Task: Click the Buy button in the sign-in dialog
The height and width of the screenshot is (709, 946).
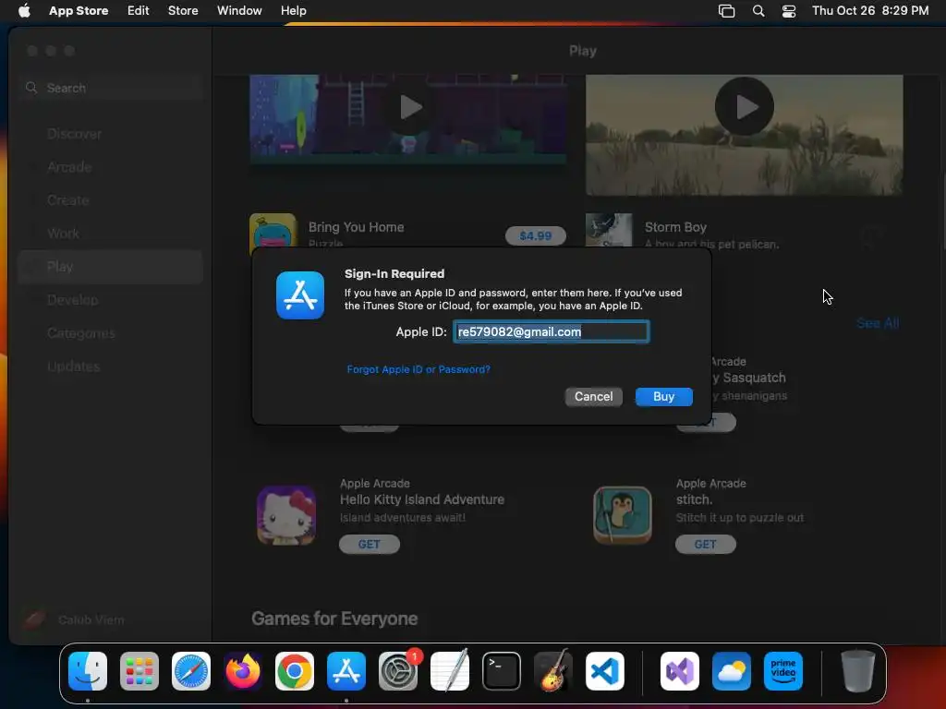Action: tap(663, 397)
